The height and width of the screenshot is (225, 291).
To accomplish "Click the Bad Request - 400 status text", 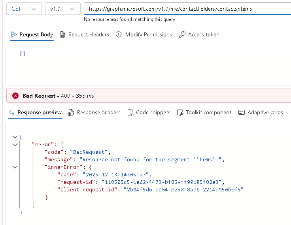I will click(58, 96).
